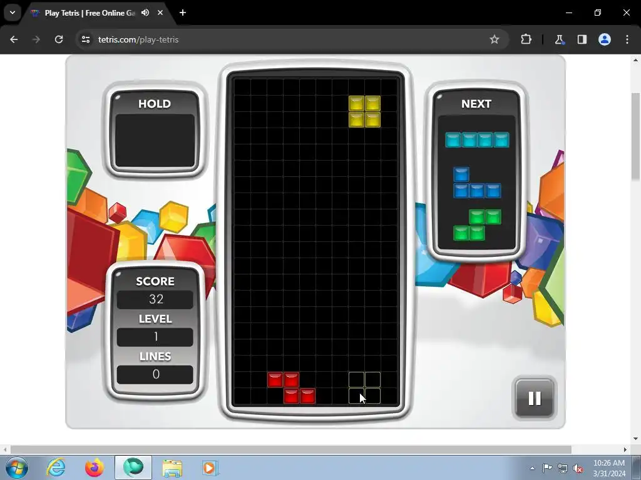Open the clock showing 10:26 AM
Viewport: 641px width, 480px height.
coord(609,467)
